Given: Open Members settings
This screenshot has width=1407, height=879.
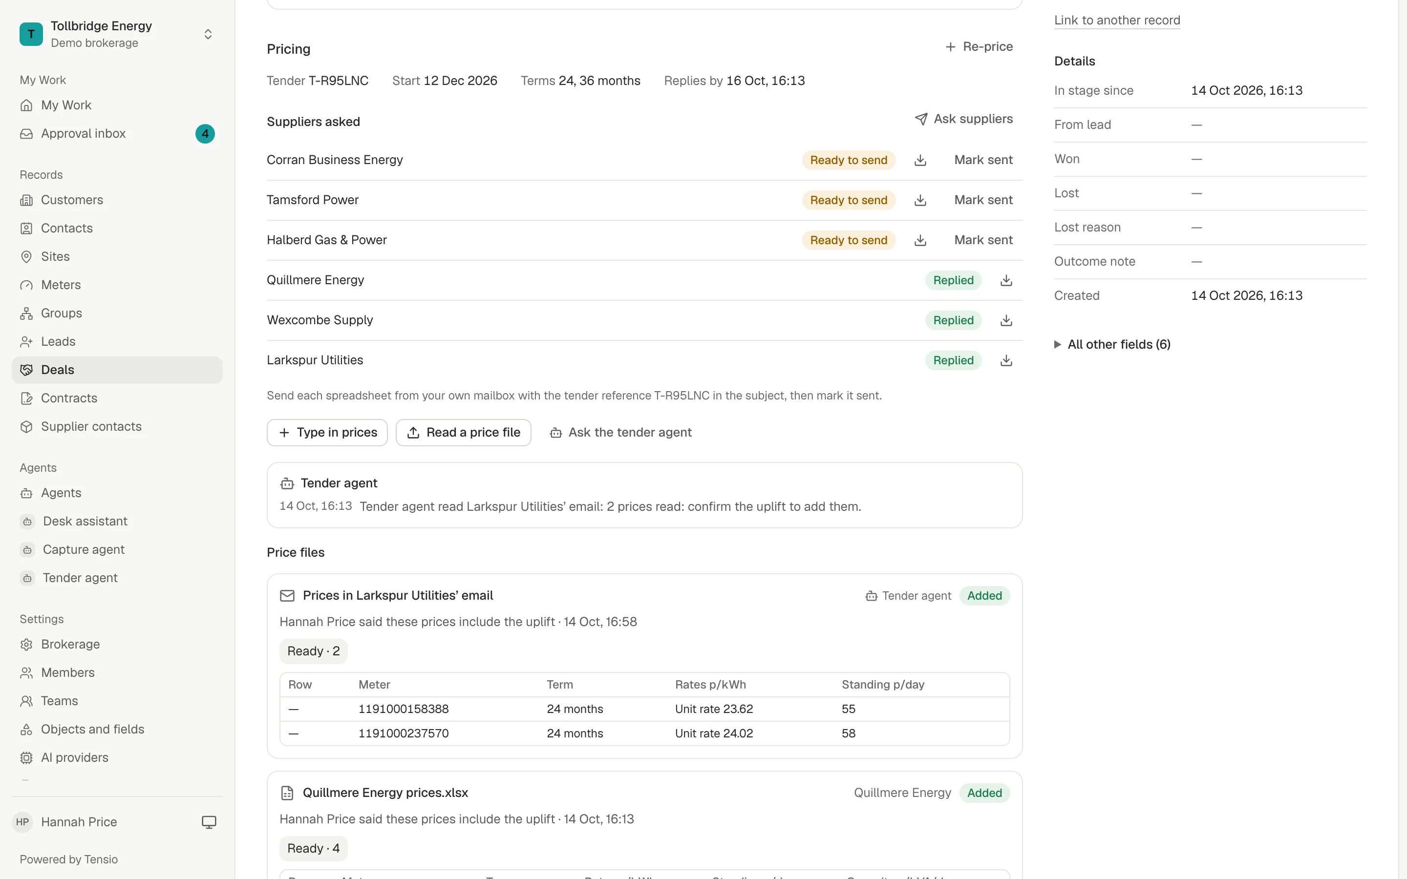Looking at the screenshot, I should pyautogui.click(x=117, y=672).
